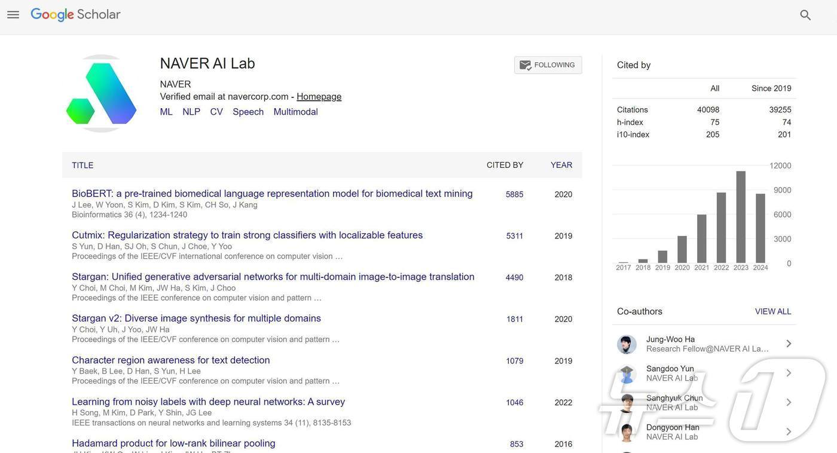Screen dimensions: 837x453
Task: Click the year 2020 in BioBERT row
Action: (563, 194)
